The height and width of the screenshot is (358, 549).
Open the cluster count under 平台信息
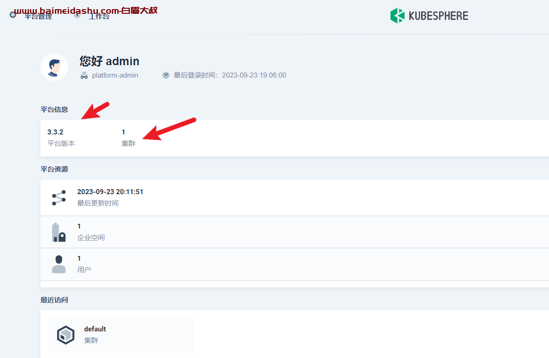128,138
